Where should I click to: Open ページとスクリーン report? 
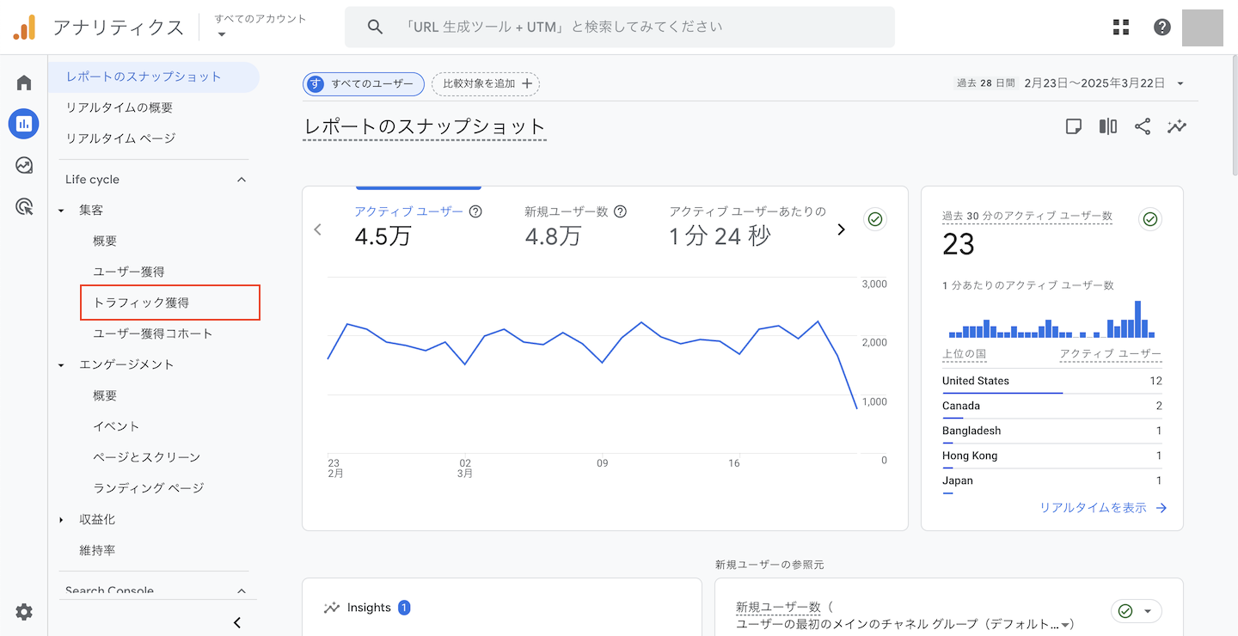[x=147, y=458]
